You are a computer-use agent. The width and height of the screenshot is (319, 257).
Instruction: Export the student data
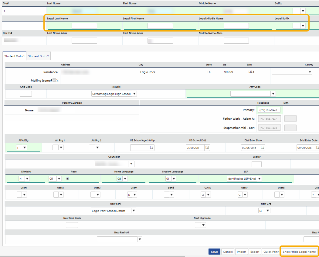click(x=255, y=252)
